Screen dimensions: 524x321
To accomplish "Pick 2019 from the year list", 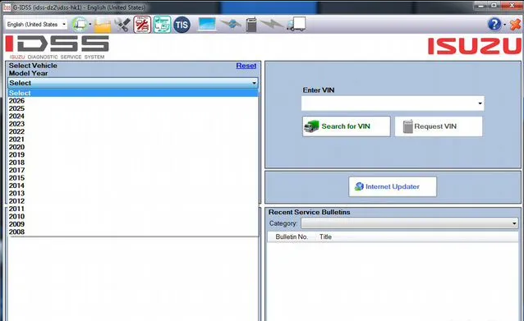I will click(x=133, y=154).
